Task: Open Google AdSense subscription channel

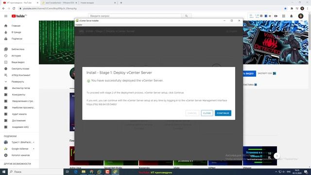Action: tap(20, 149)
